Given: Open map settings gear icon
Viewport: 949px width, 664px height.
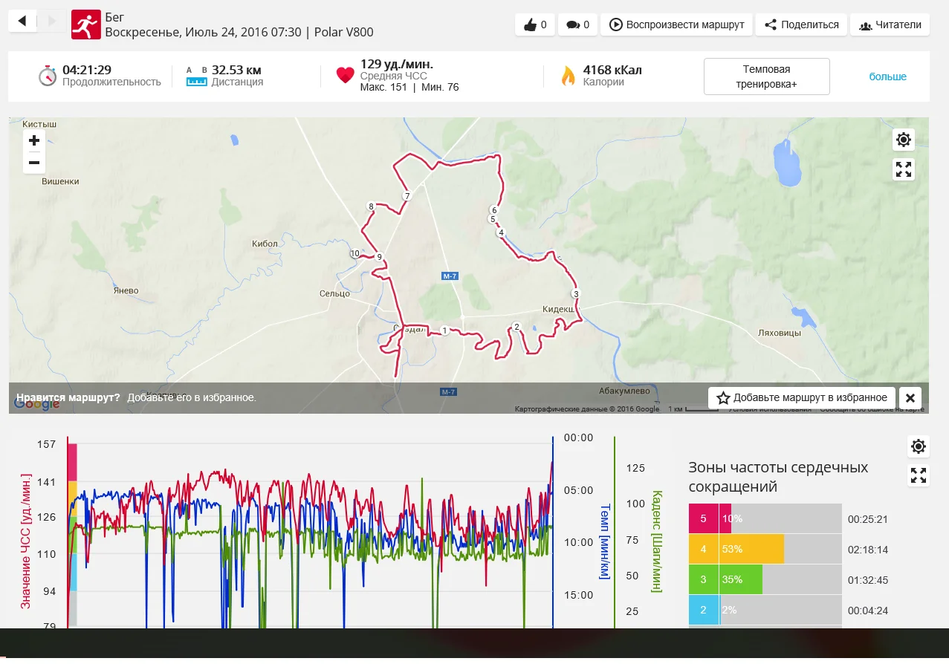Looking at the screenshot, I should click(x=903, y=140).
